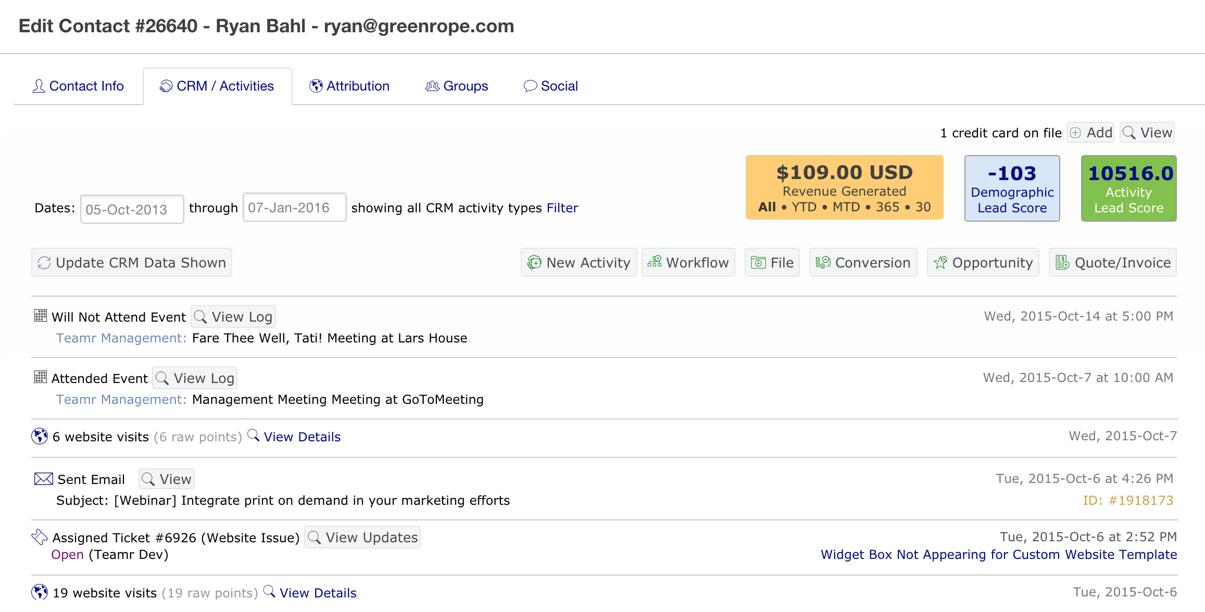The height and width of the screenshot is (612, 1205).
Task: Open the CRM activity types Filter link
Action: pyautogui.click(x=562, y=208)
